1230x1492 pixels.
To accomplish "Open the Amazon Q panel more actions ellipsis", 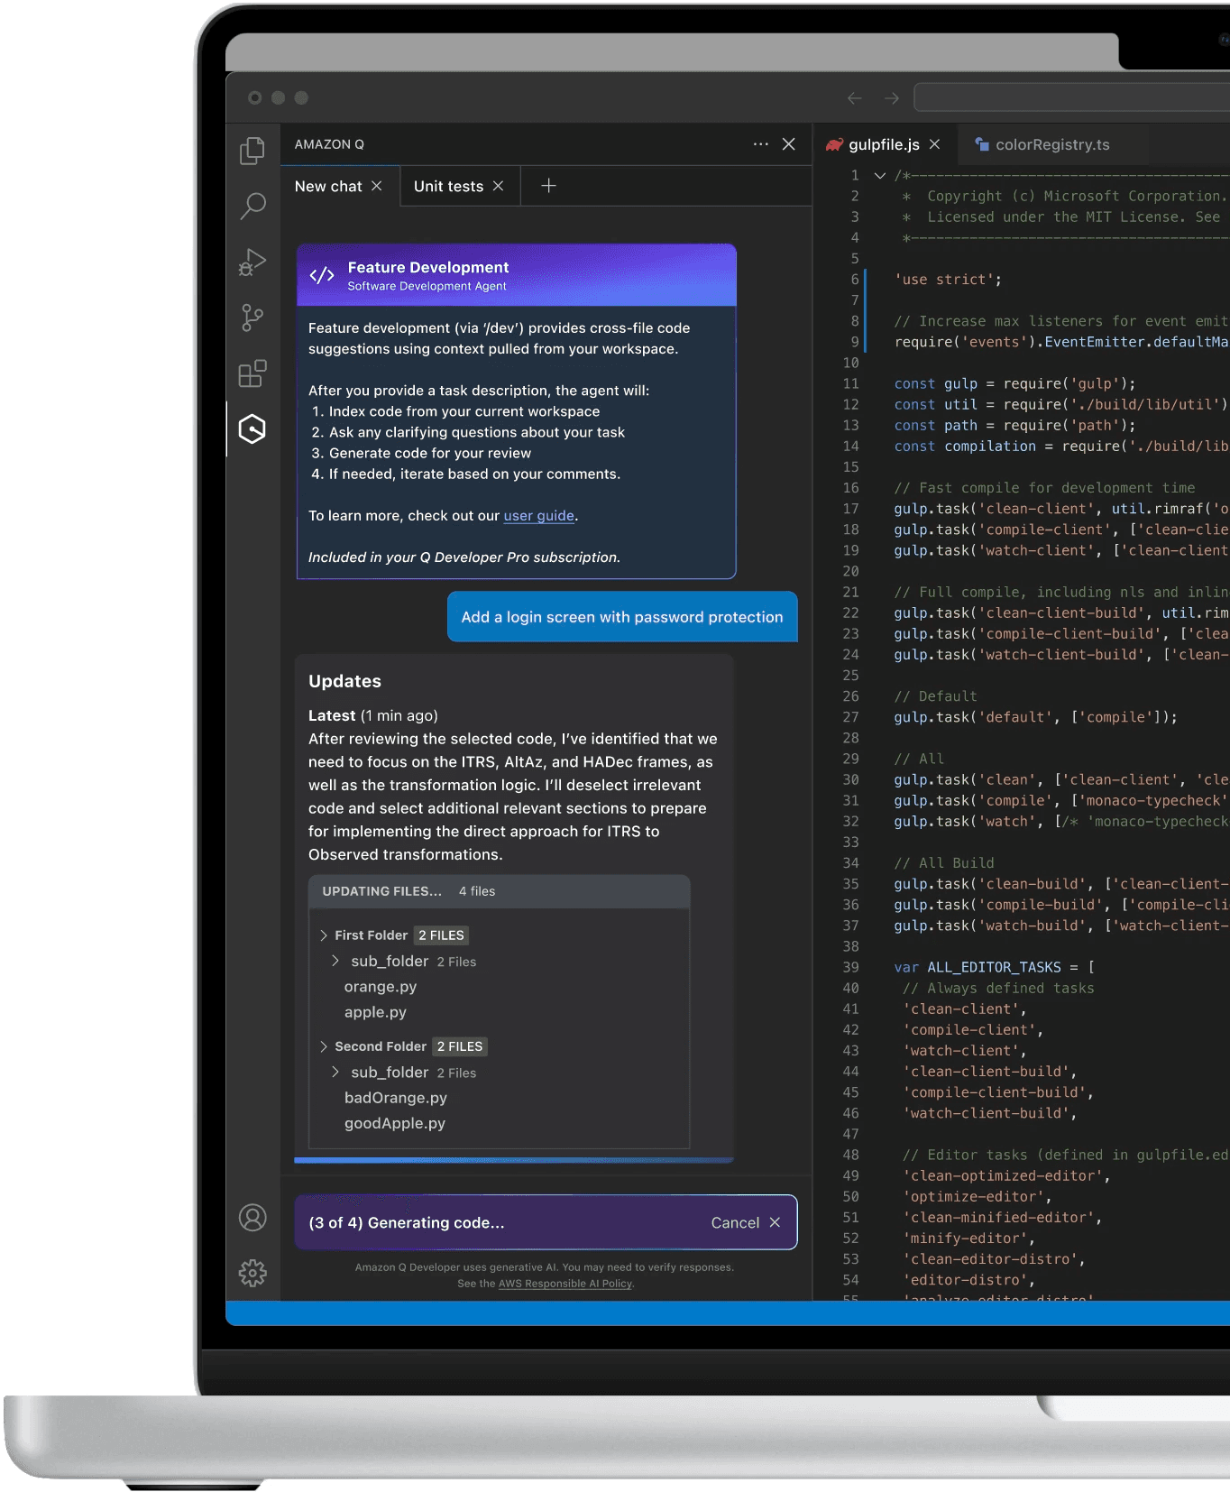I will [x=761, y=144].
